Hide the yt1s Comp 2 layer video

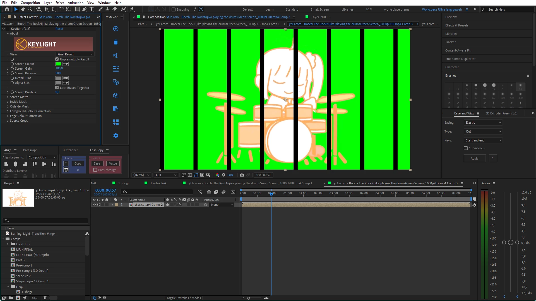(94, 205)
